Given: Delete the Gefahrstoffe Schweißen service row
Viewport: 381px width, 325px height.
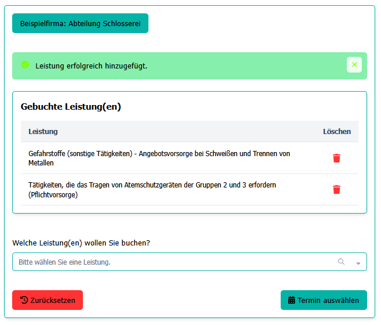Looking at the screenshot, I should point(336,158).
